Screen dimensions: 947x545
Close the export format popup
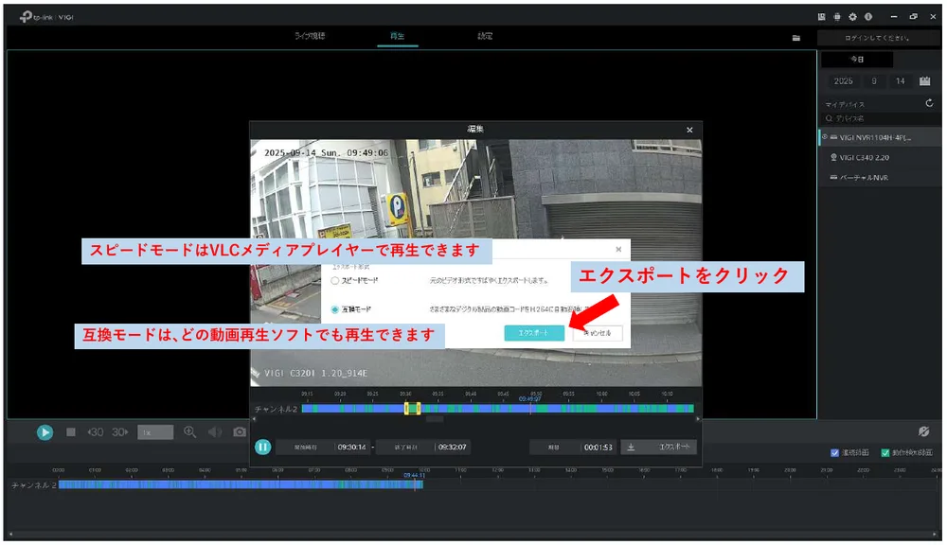618,249
